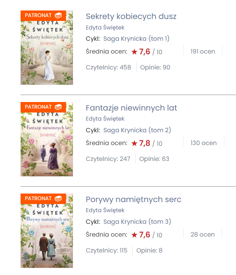The image size is (236, 275).
Task: Open the title link Porywy namiętnych serc
Action: [134, 199]
